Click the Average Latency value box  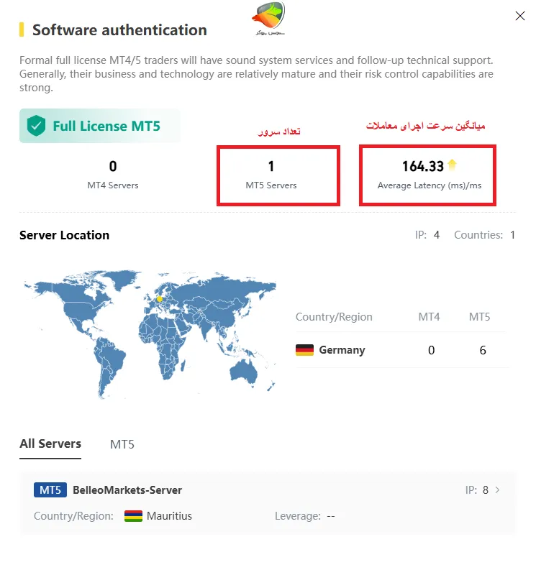[x=427, y=175]
